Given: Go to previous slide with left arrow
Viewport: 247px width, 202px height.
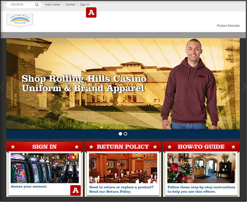Looking at the screenshot, I should 2,86.
